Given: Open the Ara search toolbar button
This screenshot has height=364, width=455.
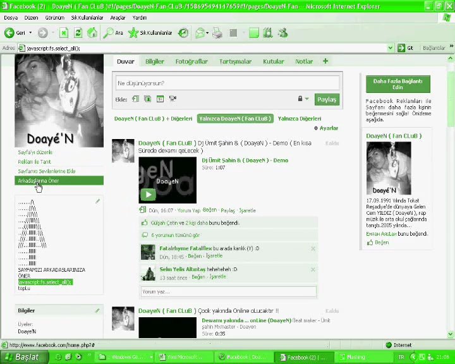Looking at the screenshot, I should [113, 33].
